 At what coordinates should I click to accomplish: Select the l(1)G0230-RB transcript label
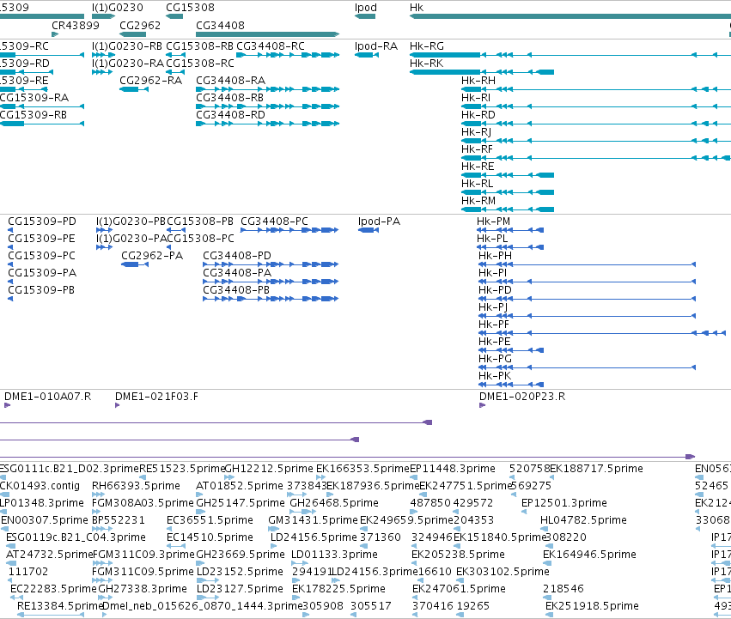(x=127, y=46)
